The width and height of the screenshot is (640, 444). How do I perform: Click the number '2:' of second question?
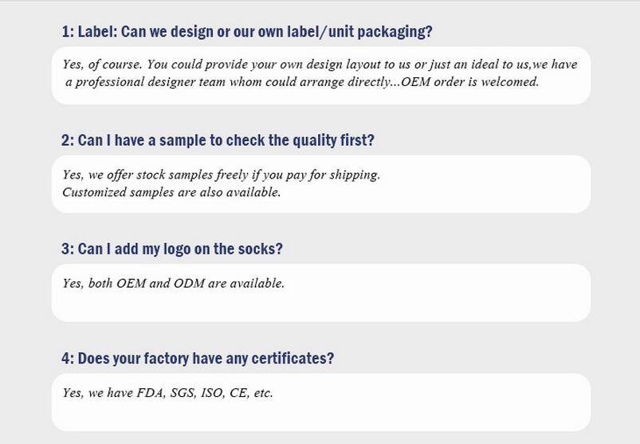click(x=68, y=140)
